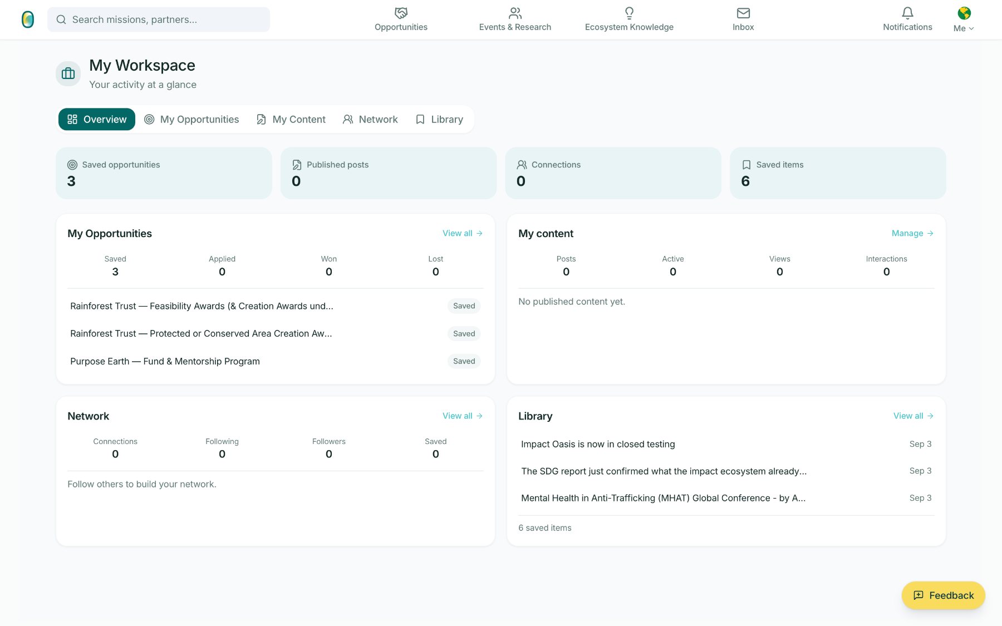Click Saved badge on Feasibility Awards row
The image size is (1002, 626).
pos(464,306)
